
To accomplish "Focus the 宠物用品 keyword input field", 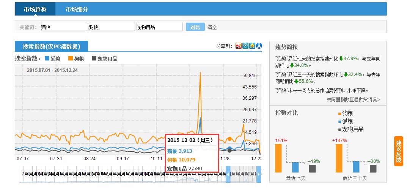I will tap(160, 27).
